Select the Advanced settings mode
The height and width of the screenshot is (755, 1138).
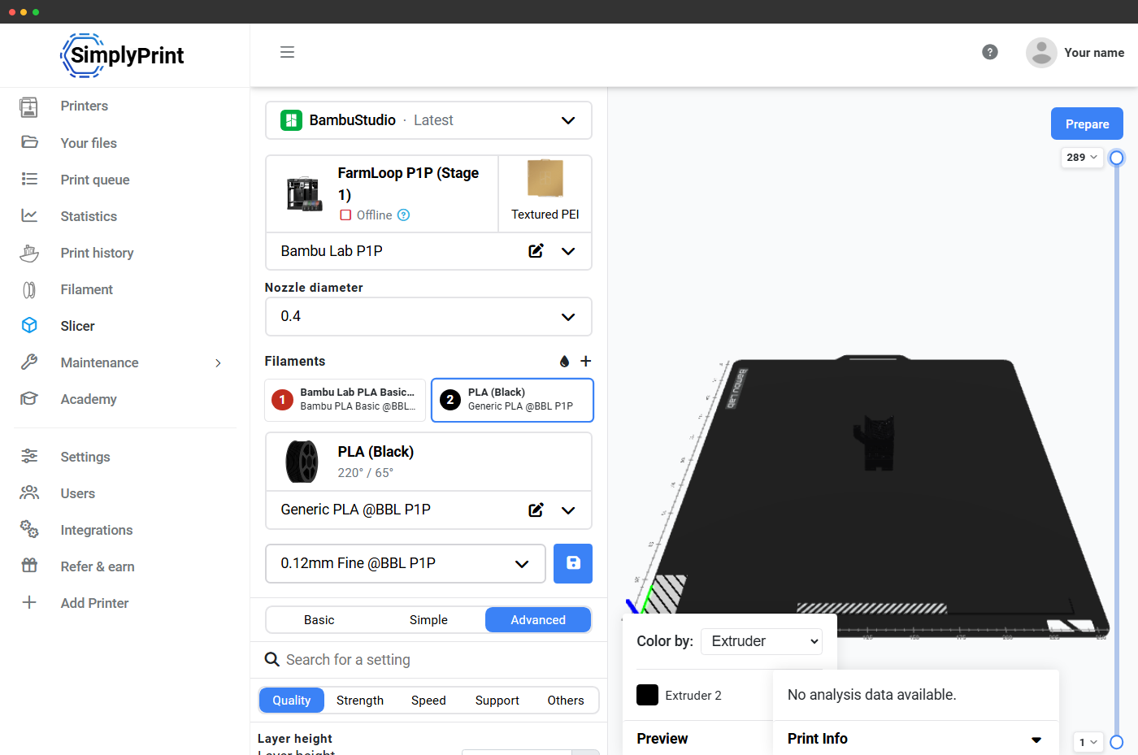[x=538, y=620]
